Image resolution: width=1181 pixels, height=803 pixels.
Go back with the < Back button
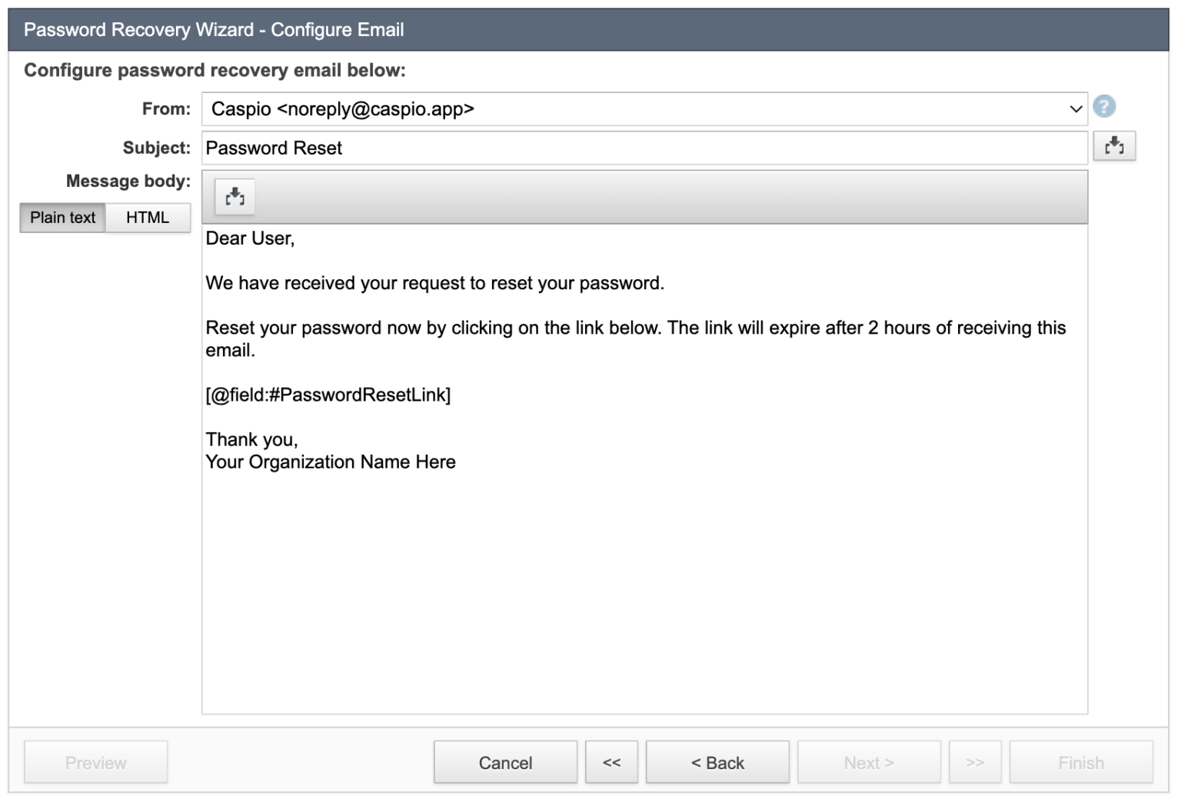pyautogui.click(x=717, y=762)
